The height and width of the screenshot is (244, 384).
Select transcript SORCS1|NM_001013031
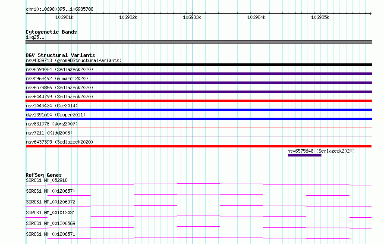(x=50, y=213)
